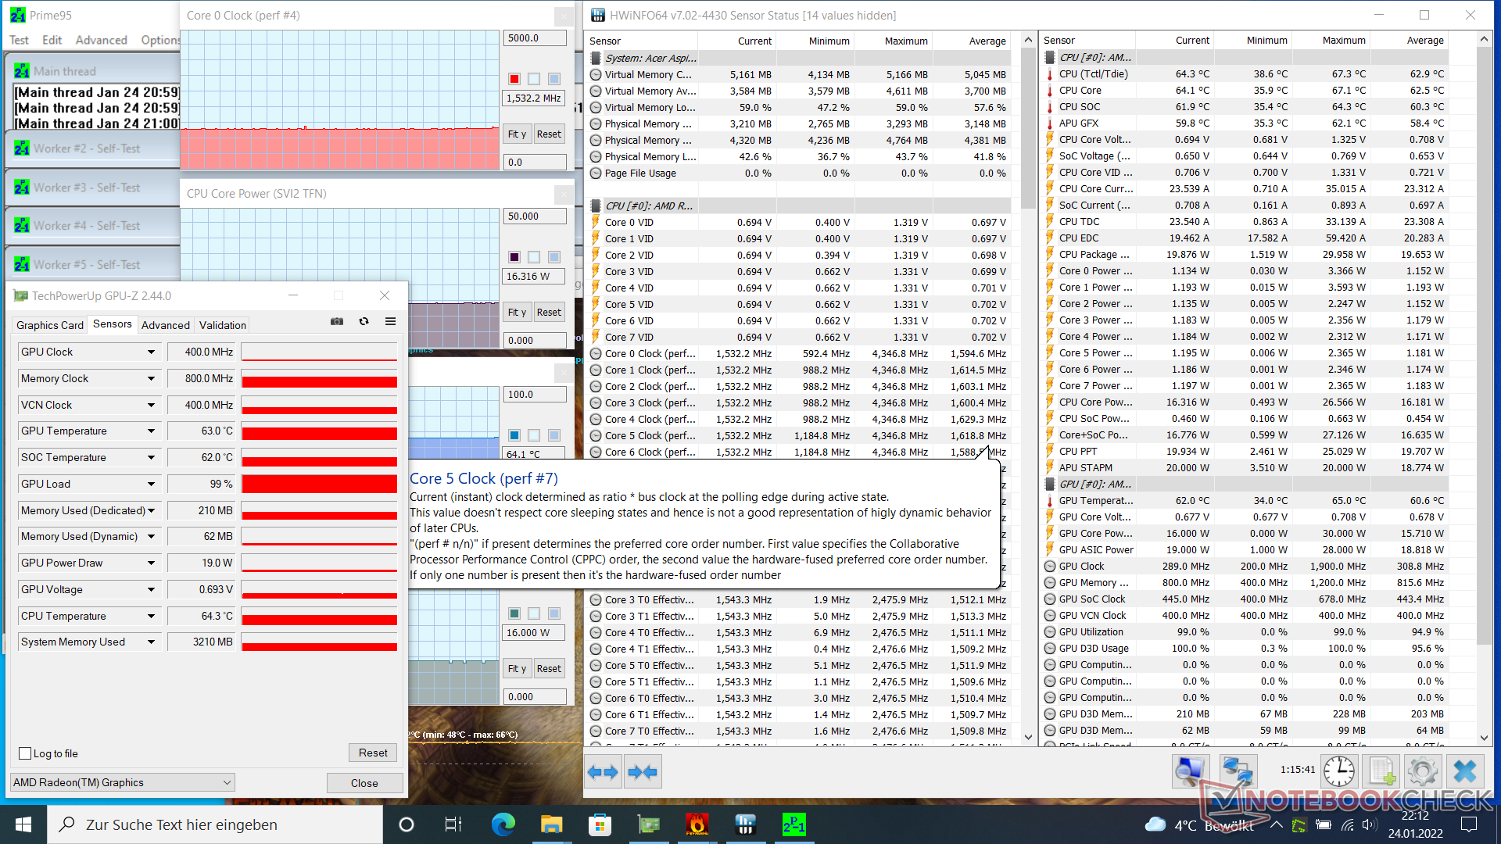This screenshot has height=844, width=1501.
Task: Open HWiNFO settings gear icon
Action: coord(1422,772)
